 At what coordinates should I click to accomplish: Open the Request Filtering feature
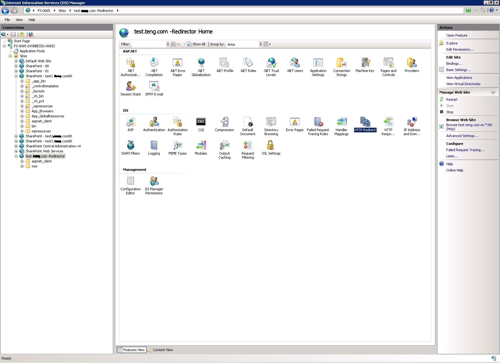click(x=248, y=150)
